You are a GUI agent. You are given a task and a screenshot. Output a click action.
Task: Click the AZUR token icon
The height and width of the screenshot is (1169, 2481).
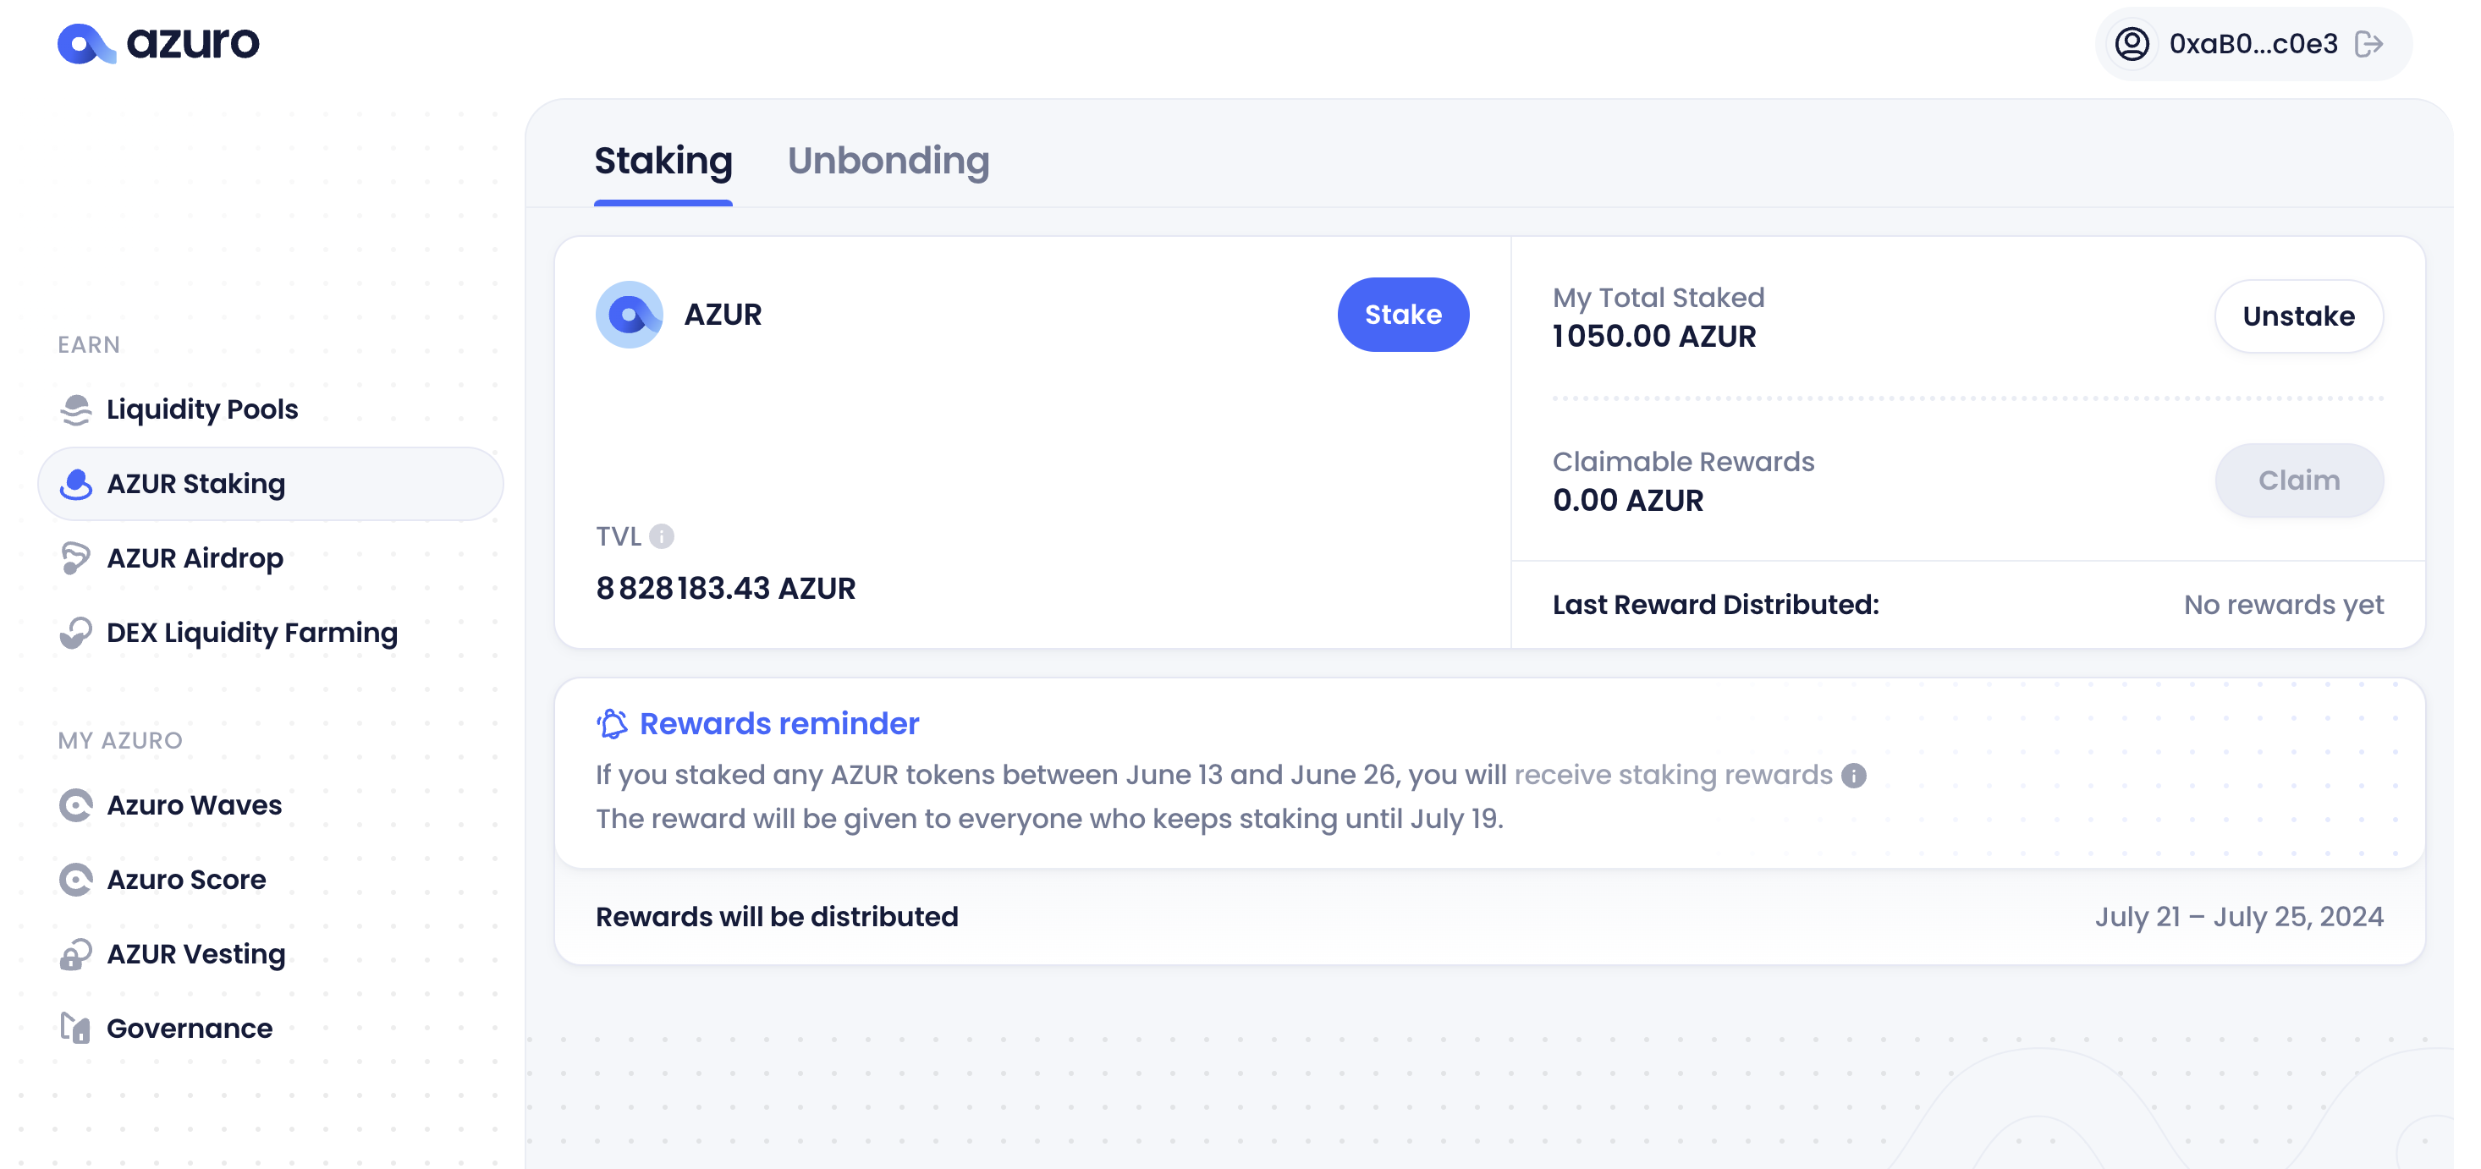click(x=630, y=315)
